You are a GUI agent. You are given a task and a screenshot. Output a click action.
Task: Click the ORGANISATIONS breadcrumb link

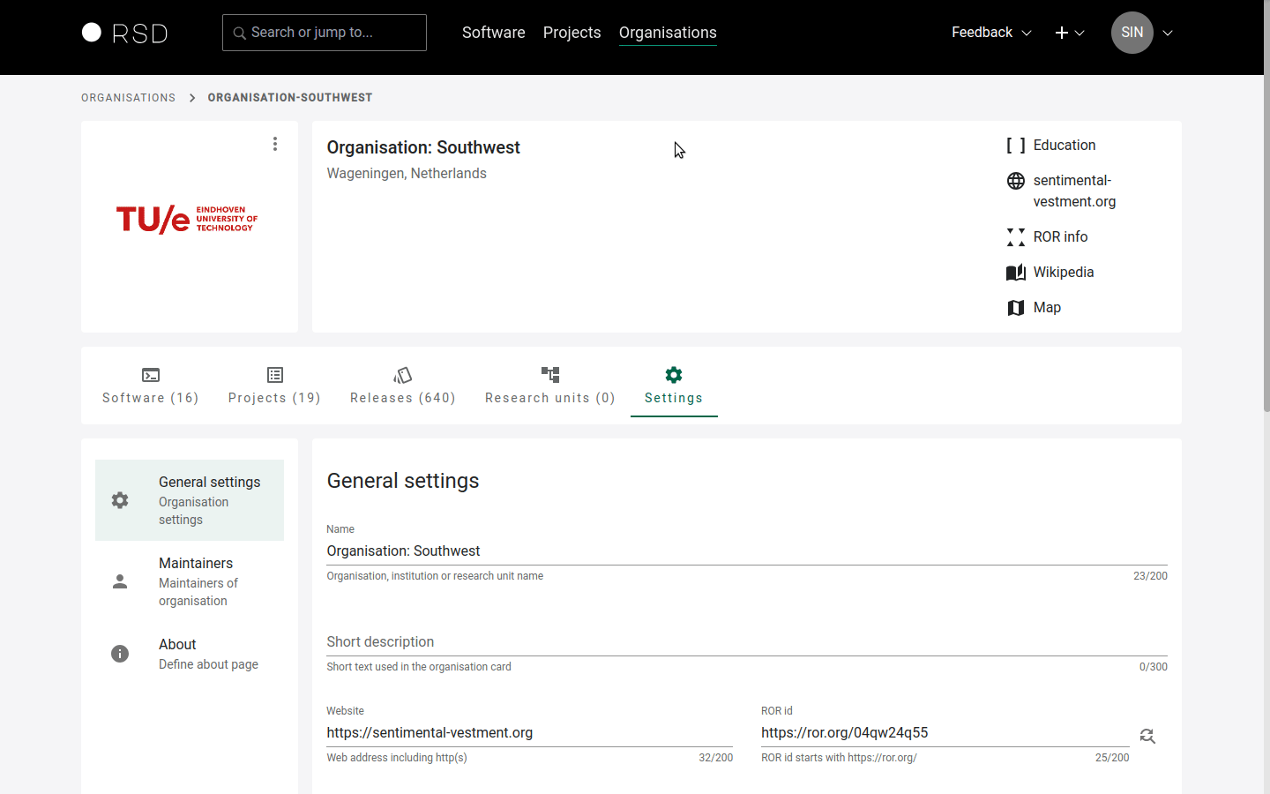pyautogui.click(x=128, y=98)
